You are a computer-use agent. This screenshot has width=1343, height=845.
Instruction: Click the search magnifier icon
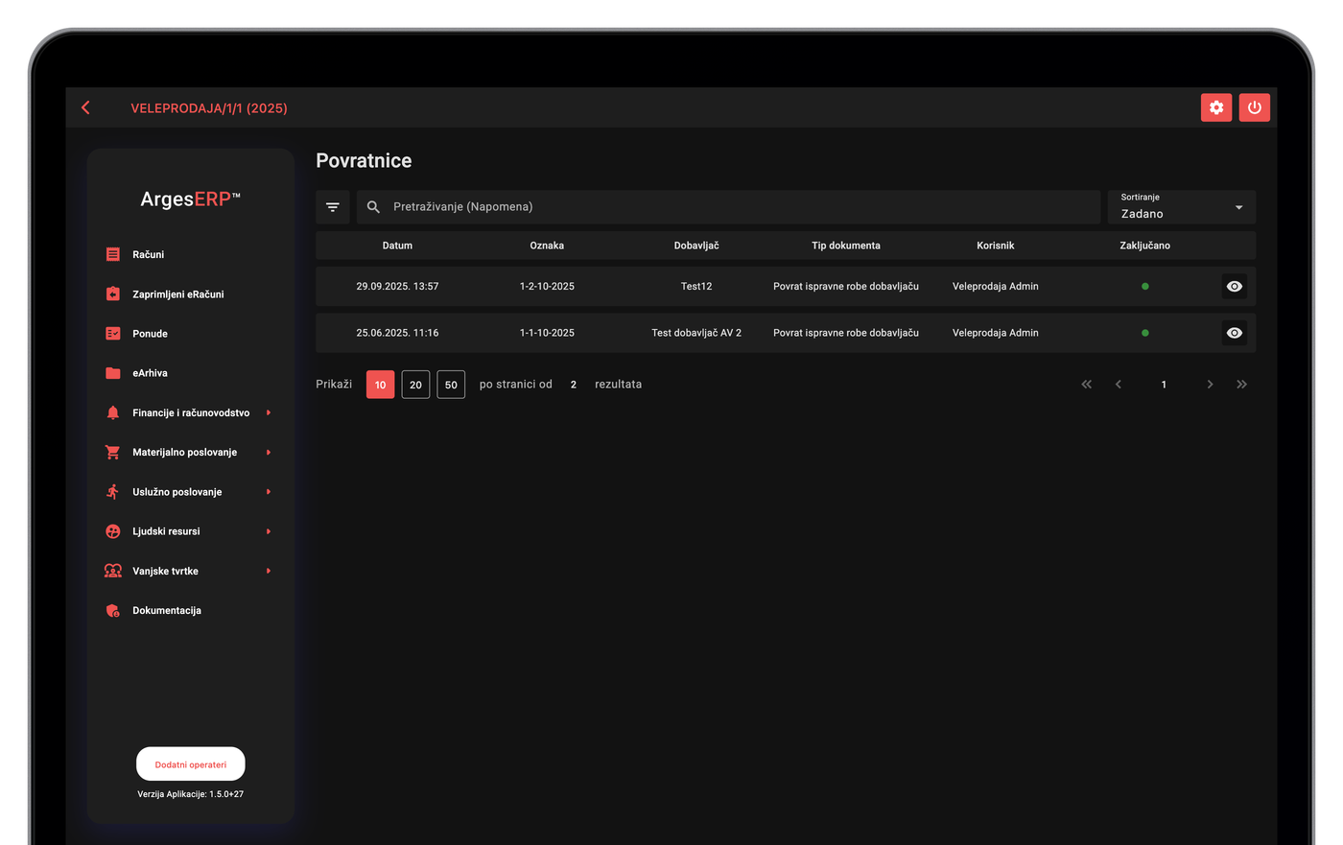pos(374,207)
